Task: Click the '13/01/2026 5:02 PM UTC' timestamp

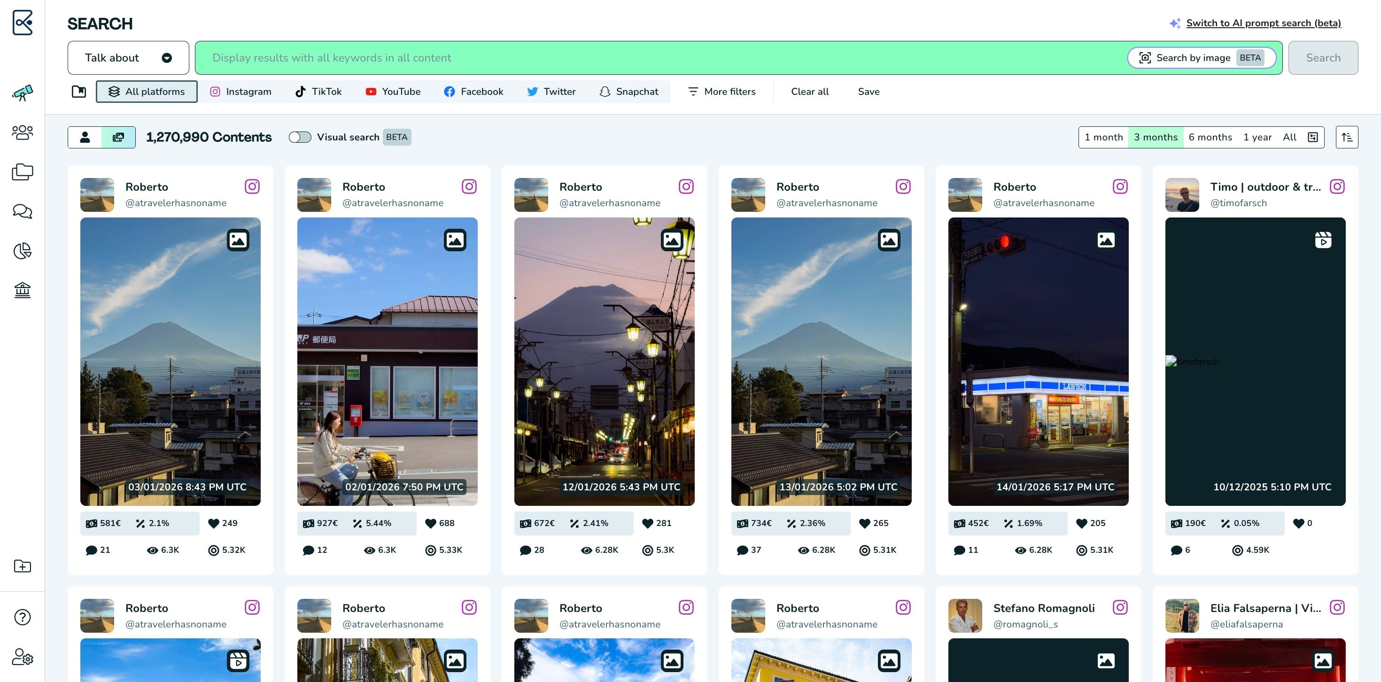Action: point(838,487)
